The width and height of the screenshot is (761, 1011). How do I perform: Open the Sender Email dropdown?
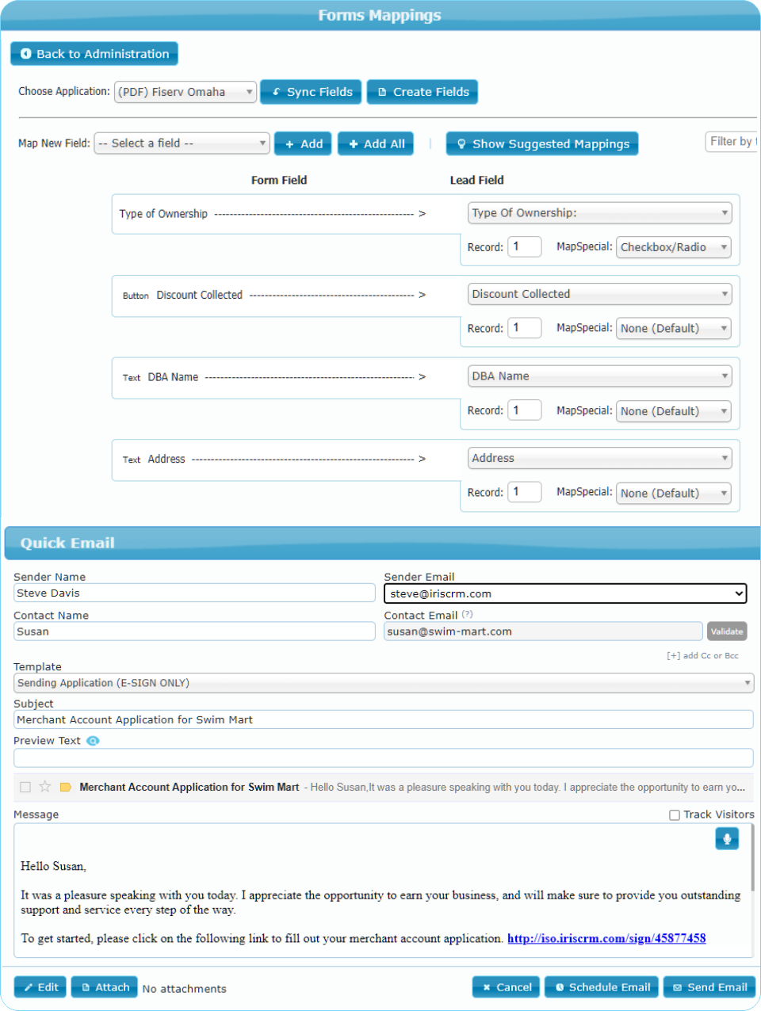point(566,593)
